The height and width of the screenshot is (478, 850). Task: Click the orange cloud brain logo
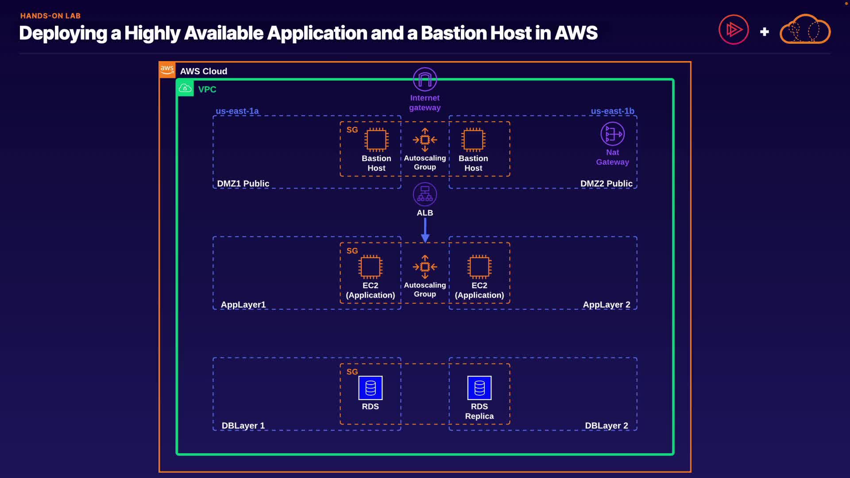(x=805, y=30)
